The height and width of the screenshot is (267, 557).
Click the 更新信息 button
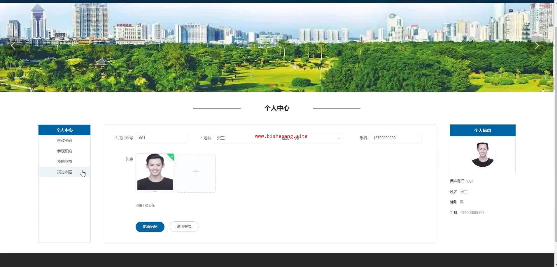pos(150,227)
